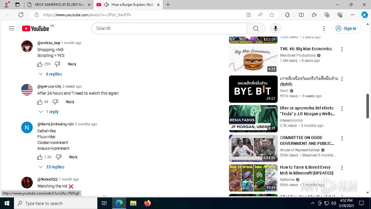Open Wendover Productions channel
This screenshot has height=209, width=371.
coord(298,55)
